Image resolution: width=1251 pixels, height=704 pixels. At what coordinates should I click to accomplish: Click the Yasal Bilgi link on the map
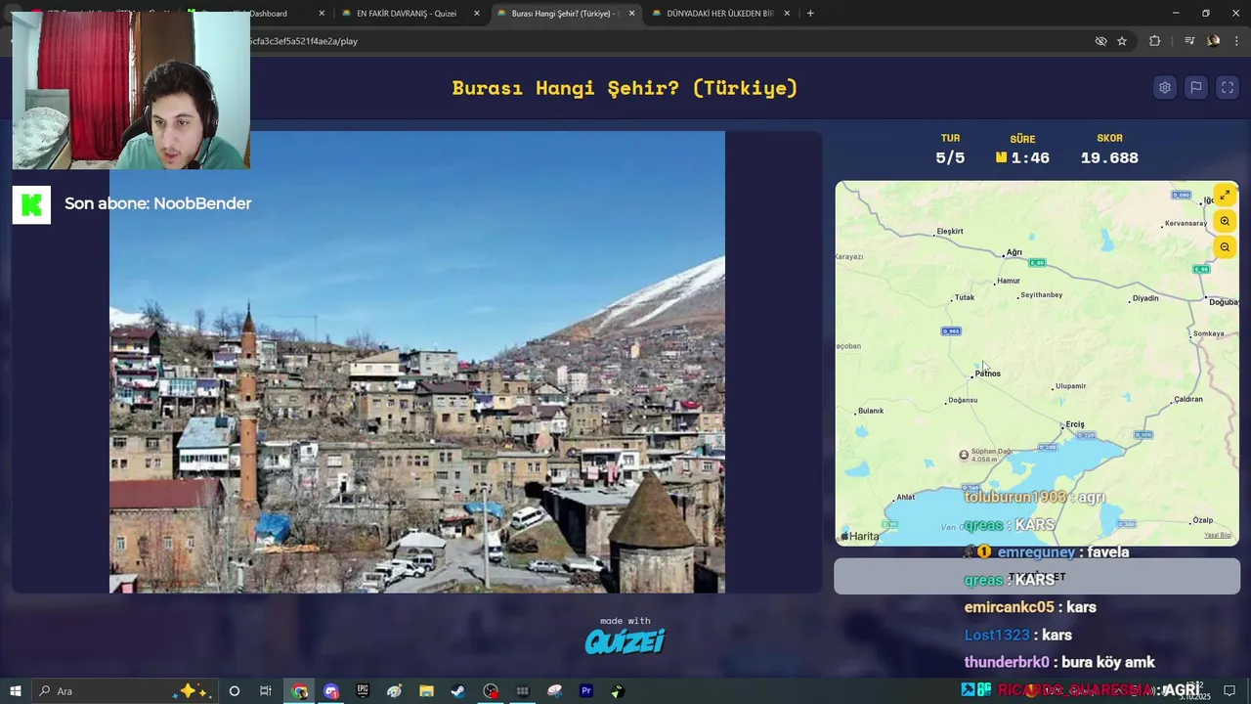pos(1218,536)
